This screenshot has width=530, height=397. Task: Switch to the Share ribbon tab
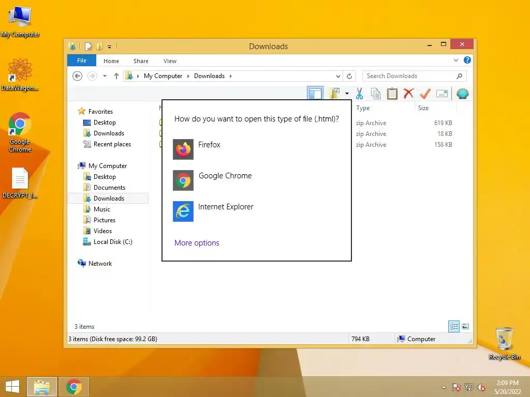point(141,61)
